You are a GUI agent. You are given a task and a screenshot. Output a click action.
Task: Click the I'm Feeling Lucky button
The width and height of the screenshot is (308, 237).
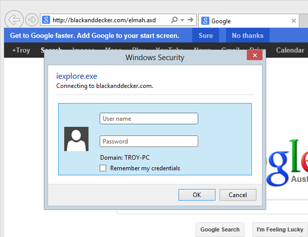point(280,229)
